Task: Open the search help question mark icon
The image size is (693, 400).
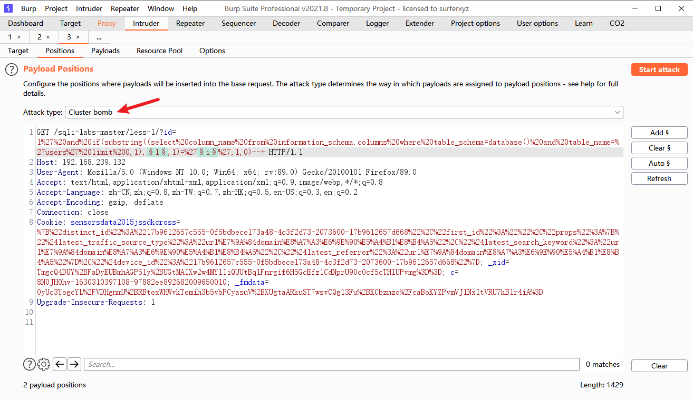Action: coord(30,364)
